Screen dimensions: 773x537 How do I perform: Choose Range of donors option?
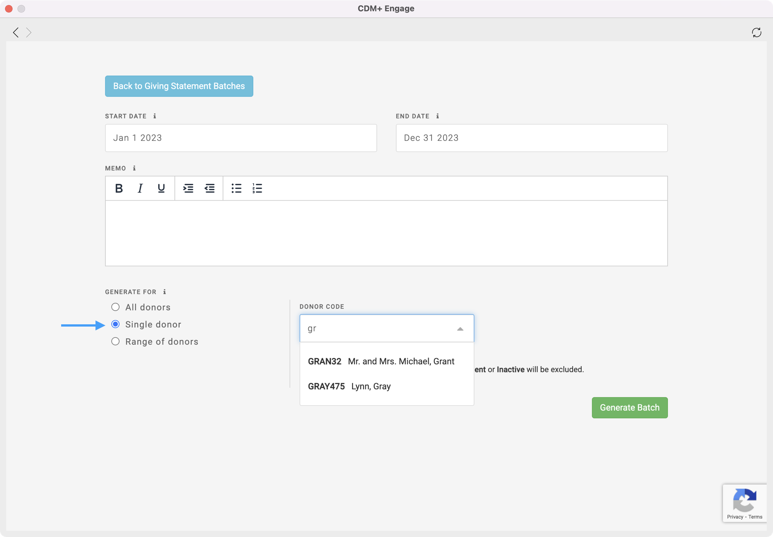point(115,341)
